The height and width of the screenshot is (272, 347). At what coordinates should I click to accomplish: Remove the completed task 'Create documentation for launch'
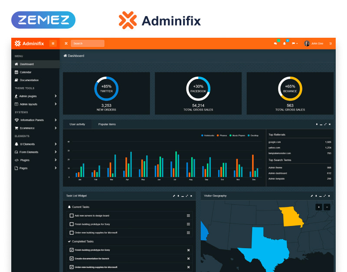coord(188,259)
